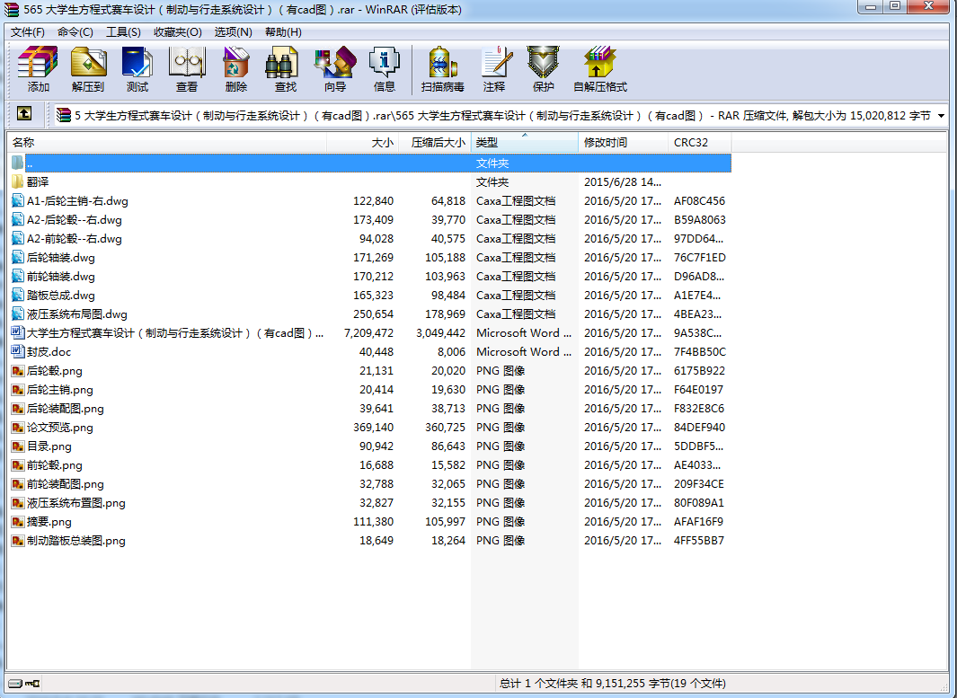
Task: Select the Word icon of 封皮.doc
Action: pos(18,351)
